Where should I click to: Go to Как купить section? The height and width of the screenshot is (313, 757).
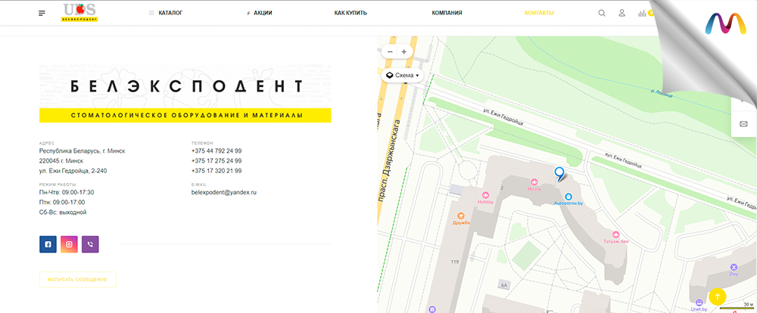coord(350,13)
